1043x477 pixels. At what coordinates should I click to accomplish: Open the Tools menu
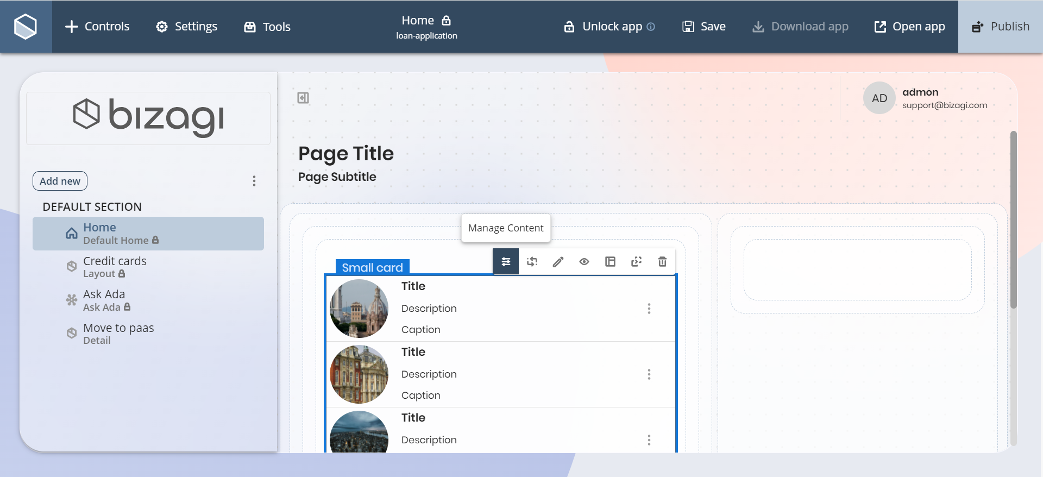pos(267,27)
